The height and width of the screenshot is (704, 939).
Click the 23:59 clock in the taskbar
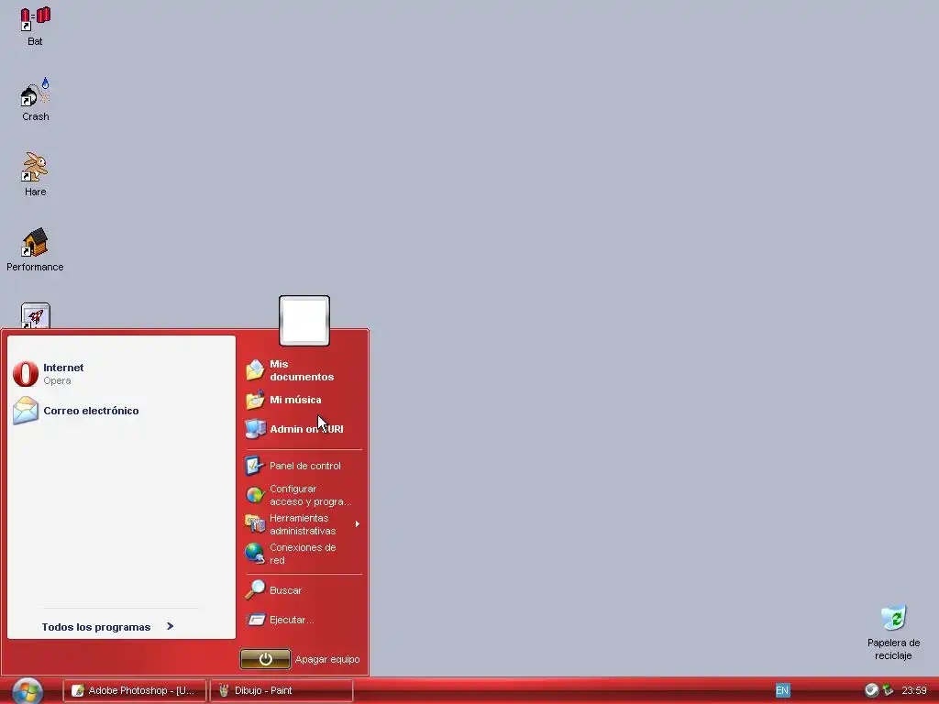click(x=914, y=690)
